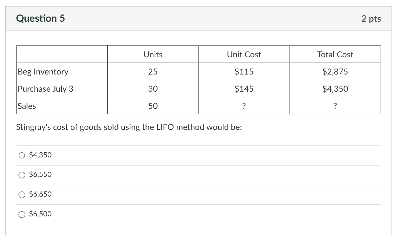Click the Sales units cell showing 50
Screen dimensions: 400x241
point(153,106)
